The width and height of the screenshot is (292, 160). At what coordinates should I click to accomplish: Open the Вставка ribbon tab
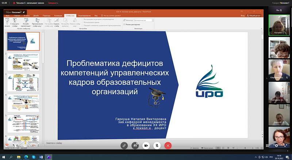(26, 16)
